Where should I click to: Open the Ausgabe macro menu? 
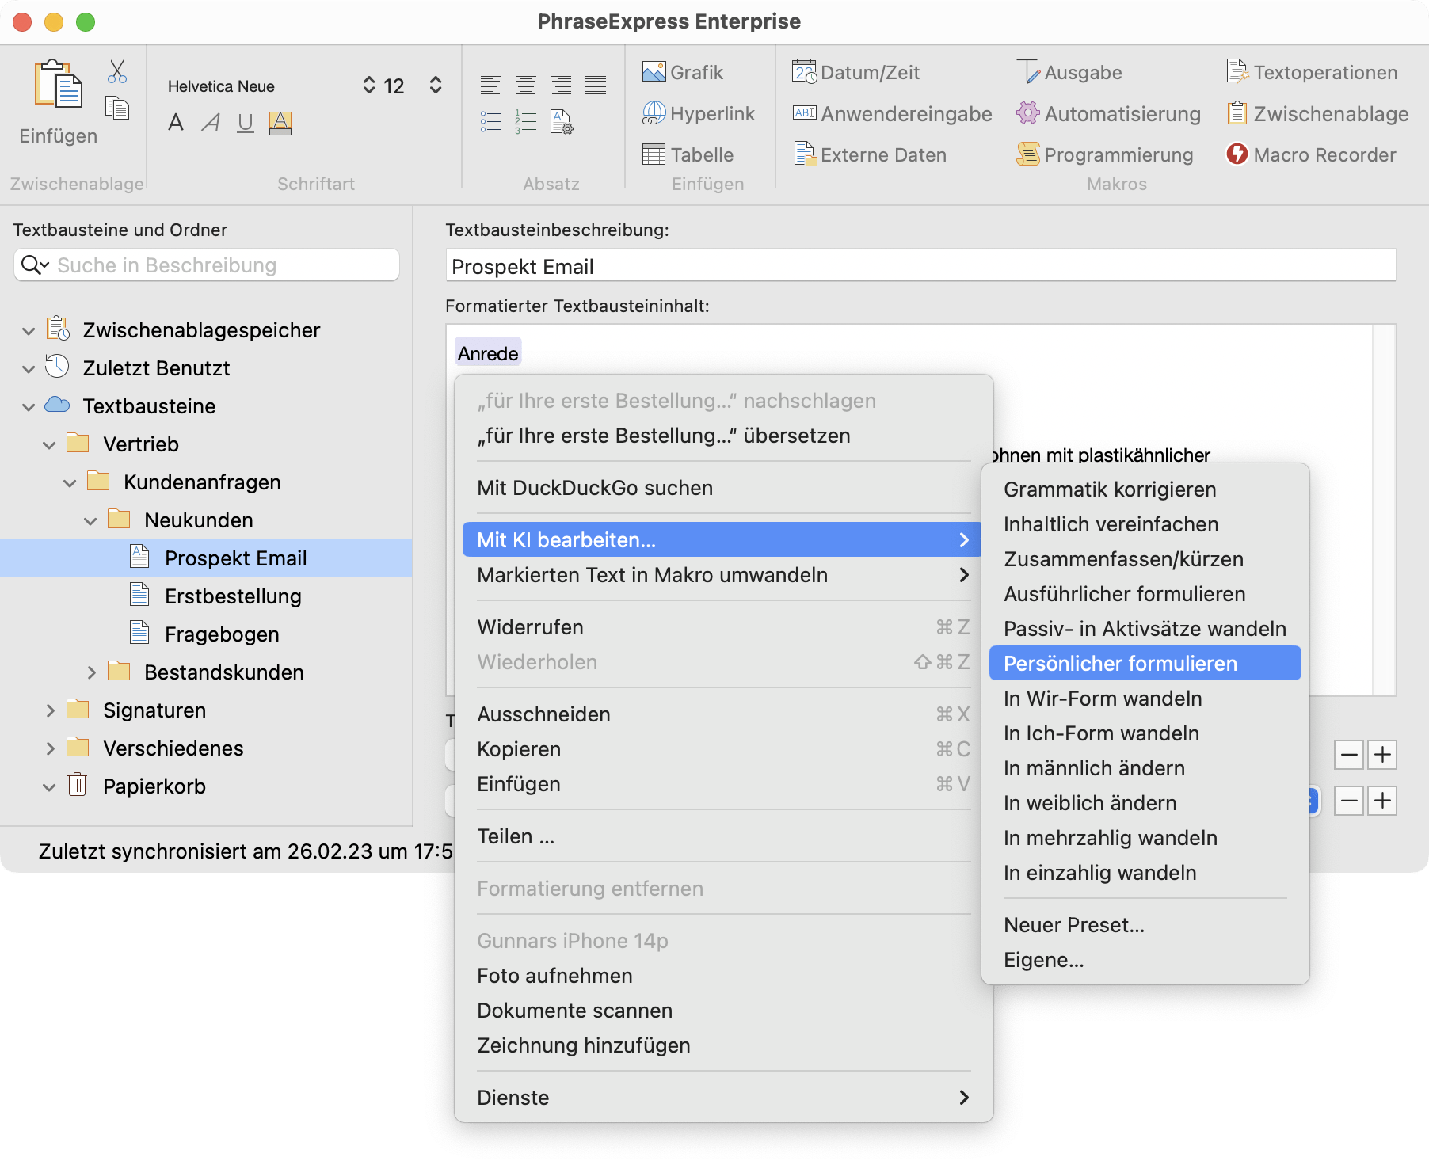1069,72
